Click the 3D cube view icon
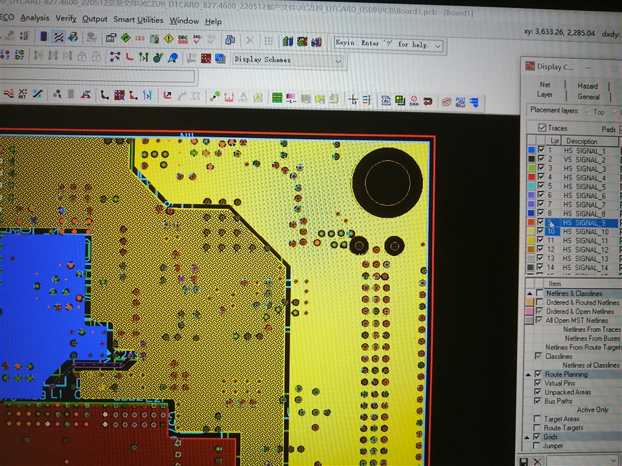 pyautogui.click(x=73, y=38)
